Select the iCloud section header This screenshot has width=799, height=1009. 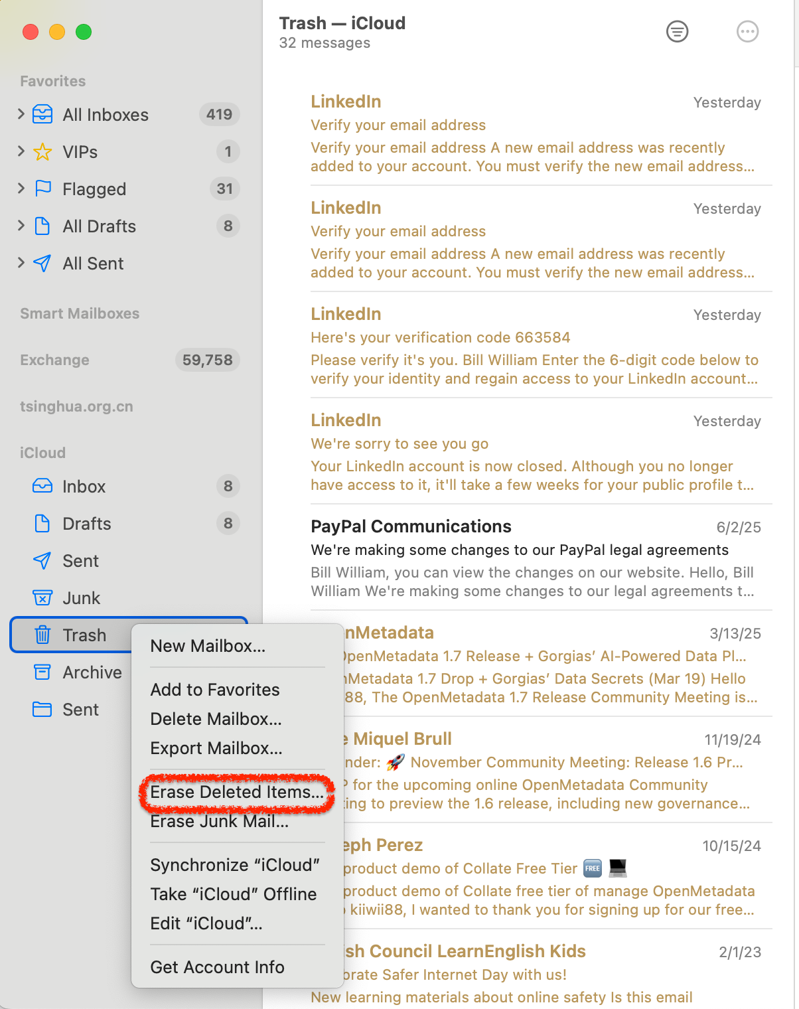(x=42, y=453)
